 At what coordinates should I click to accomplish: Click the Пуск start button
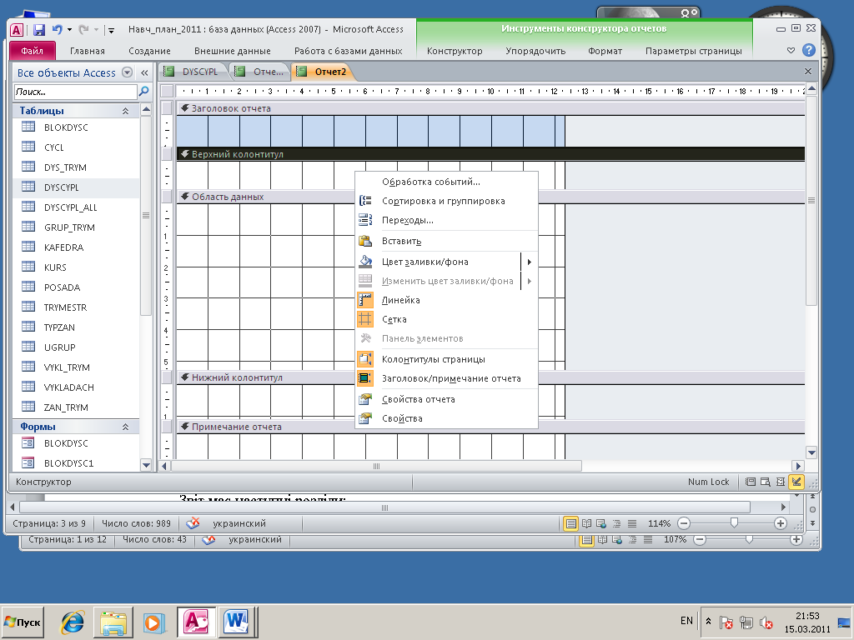click(x=23, y=622)
